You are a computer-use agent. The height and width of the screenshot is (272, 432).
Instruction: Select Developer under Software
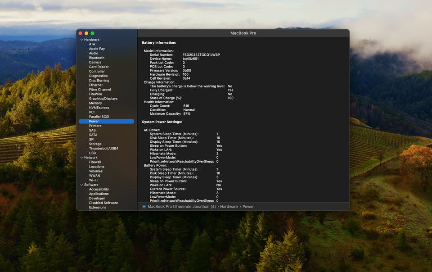[x=97, y=199]
